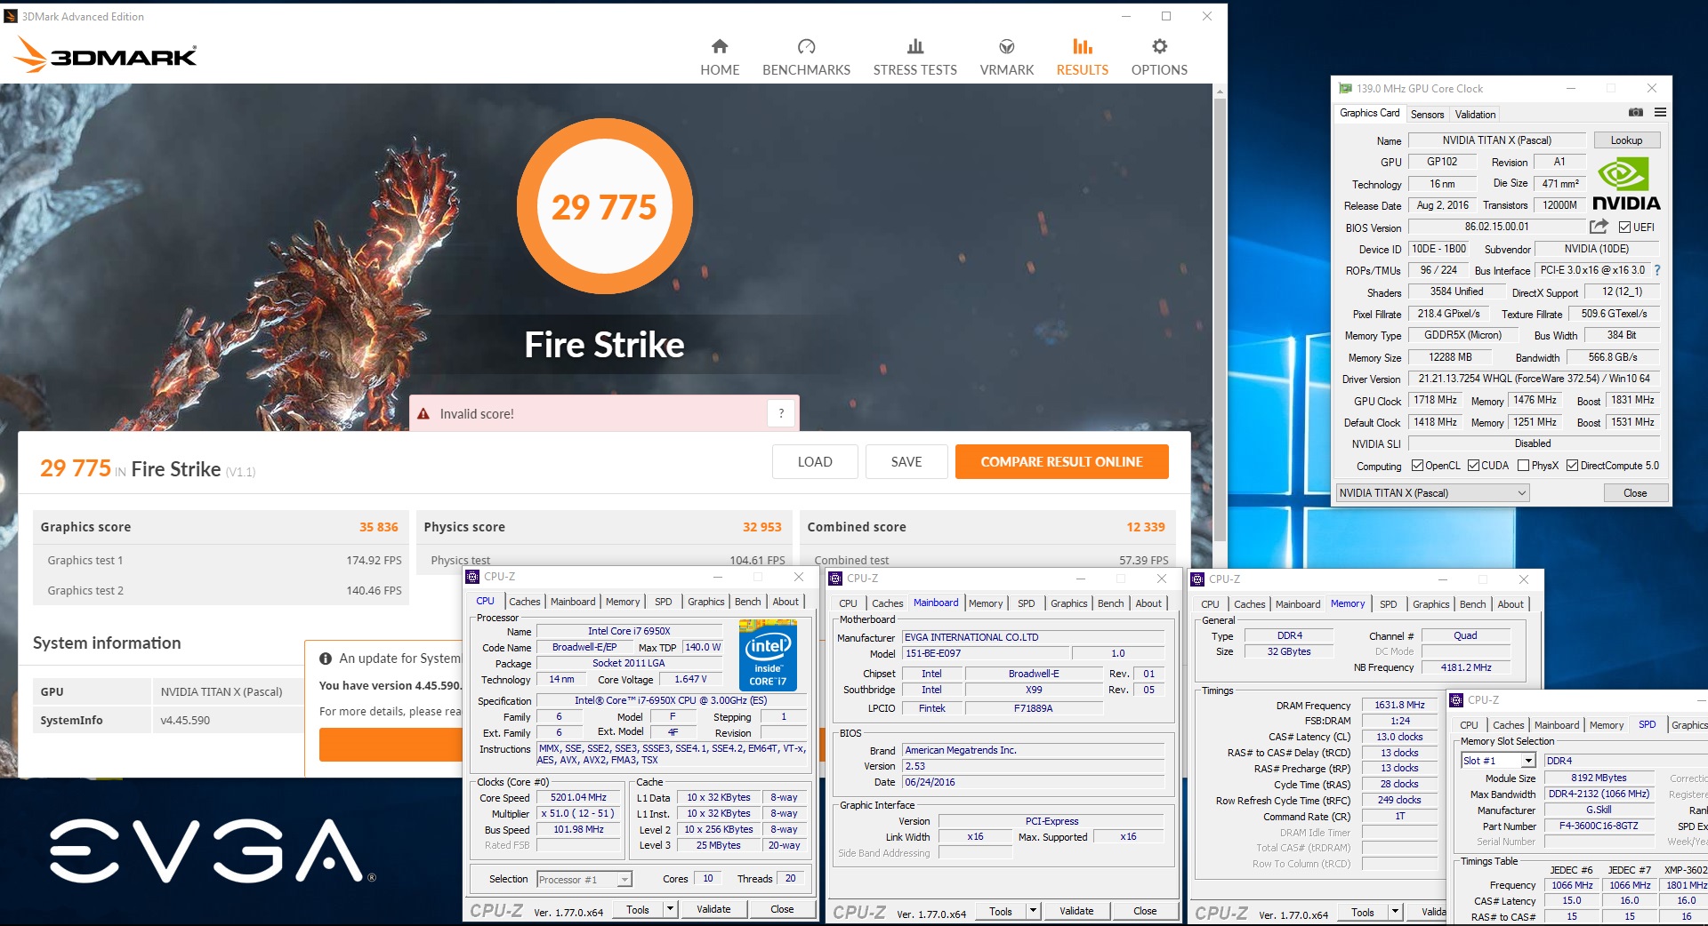Click the DRAM Frequency value 1631.8 MHz
1708x926 pixels.
click(x=1399, y=705)
